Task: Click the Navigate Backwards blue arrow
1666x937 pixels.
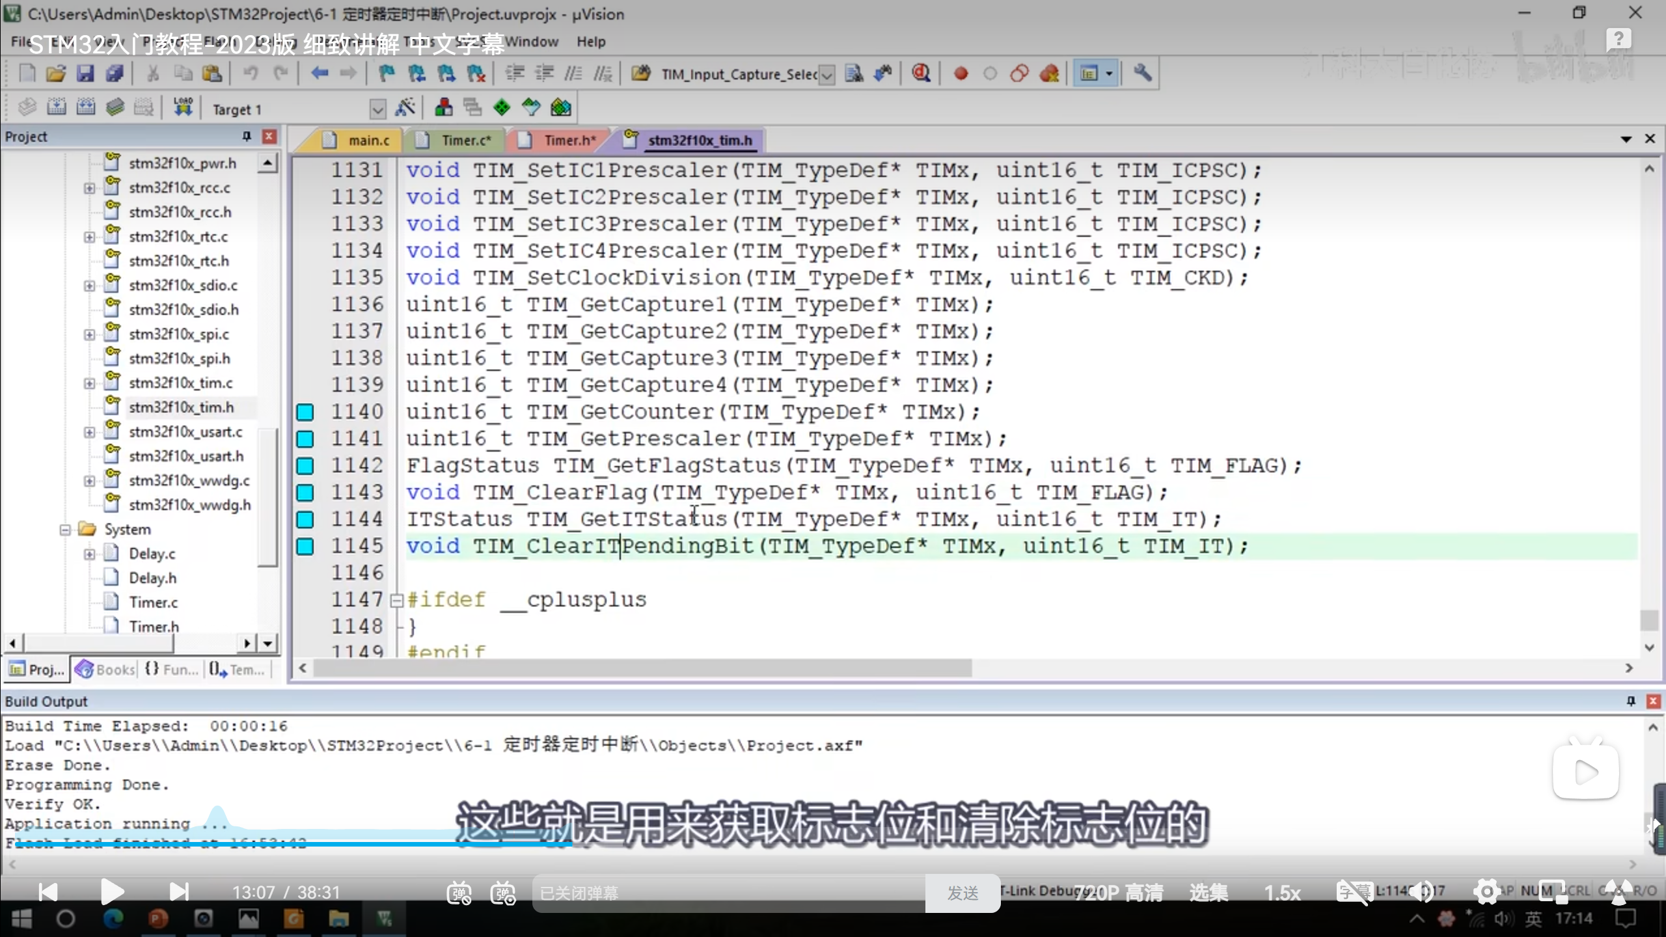Action: pos(319,74)
